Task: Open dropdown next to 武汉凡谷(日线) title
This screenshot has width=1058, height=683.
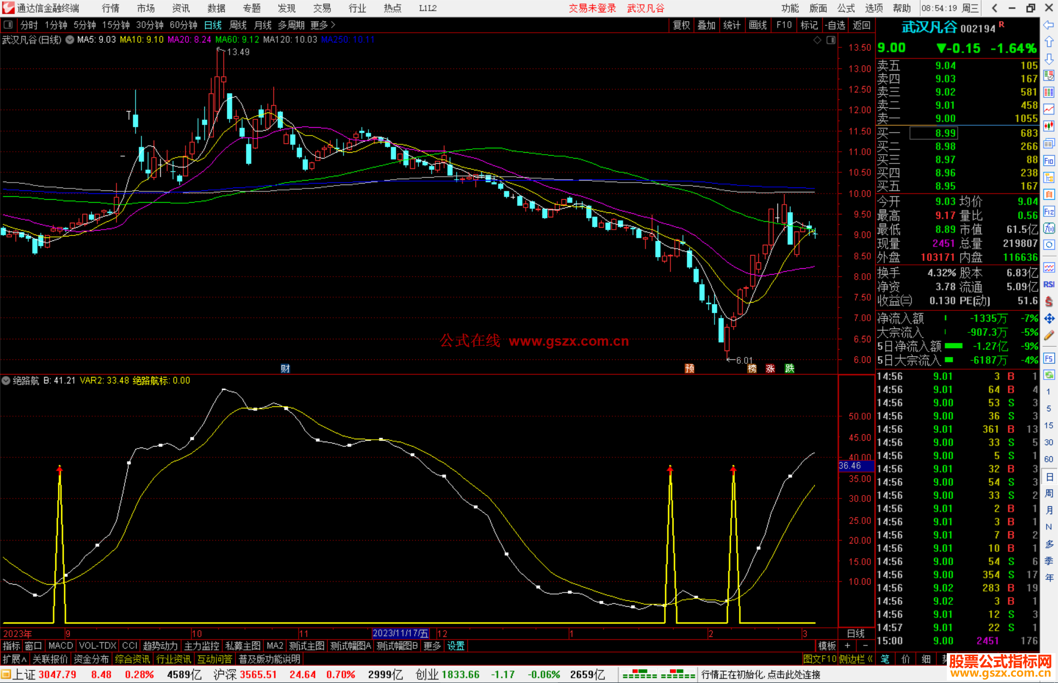Action: click(x=70, y=40)
